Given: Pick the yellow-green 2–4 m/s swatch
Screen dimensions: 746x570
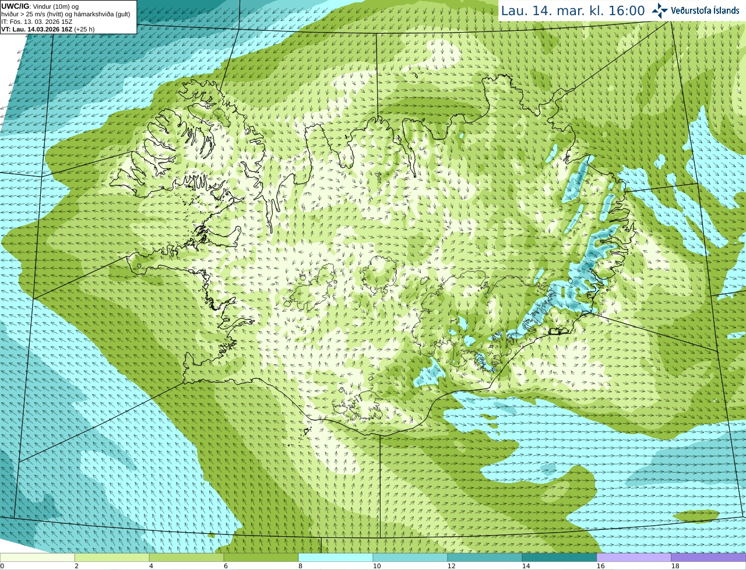Looking at the screenshot, I should 112,558.
